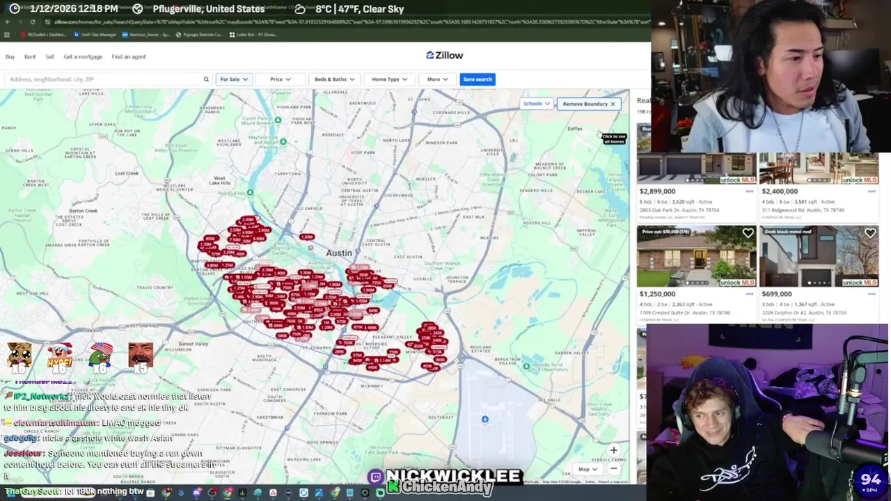This screenshot has height=501, width=891.
Task: Click address 1709 Crested Butte Dr, Austin
Action: (x=684, y=313)
